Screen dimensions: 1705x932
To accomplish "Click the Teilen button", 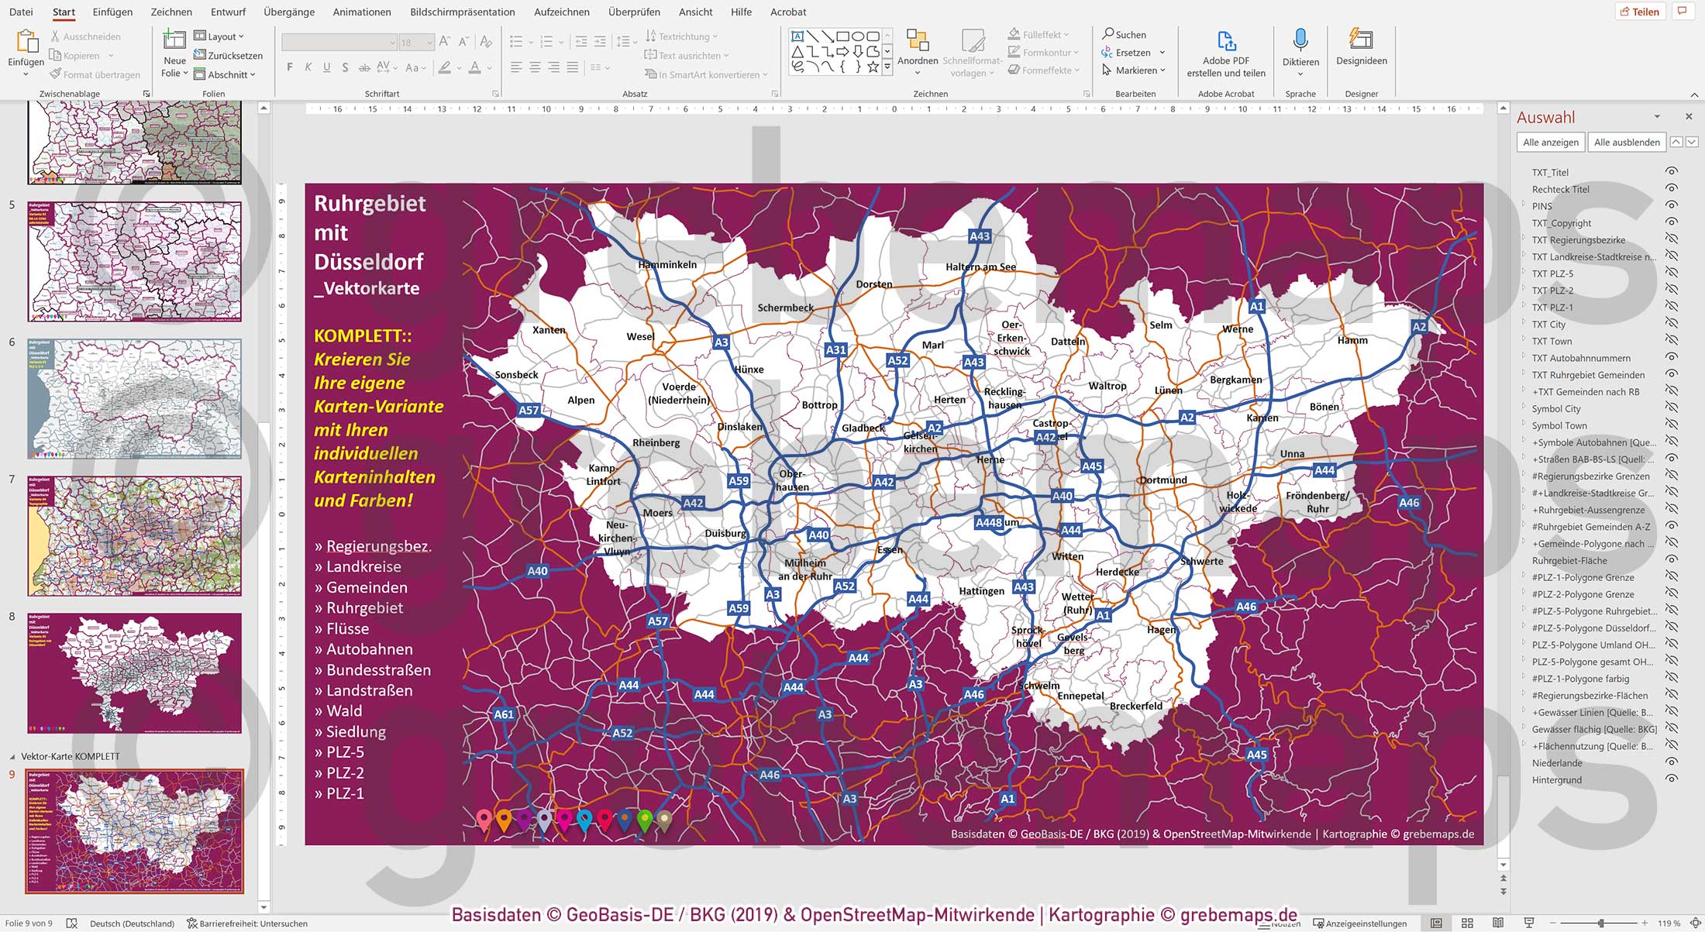I will coord(1640,11).
